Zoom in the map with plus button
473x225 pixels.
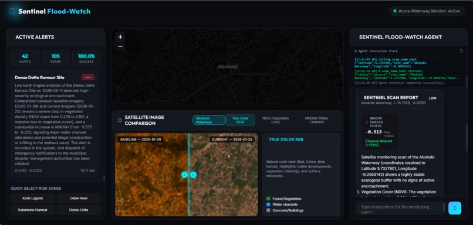point(120,37)
